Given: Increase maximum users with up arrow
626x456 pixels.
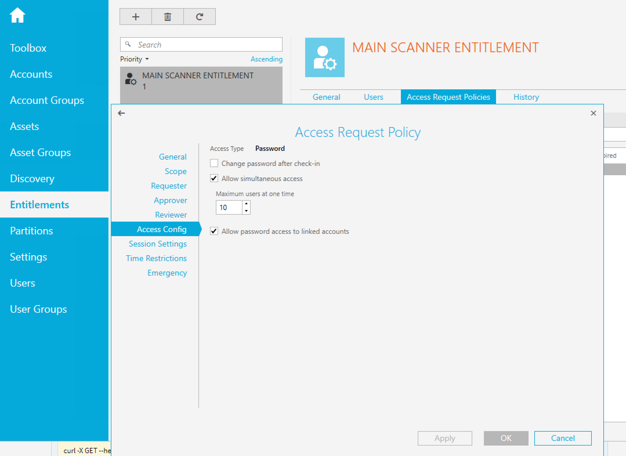Looking at the screenshot, I should [x=246, y=204].
